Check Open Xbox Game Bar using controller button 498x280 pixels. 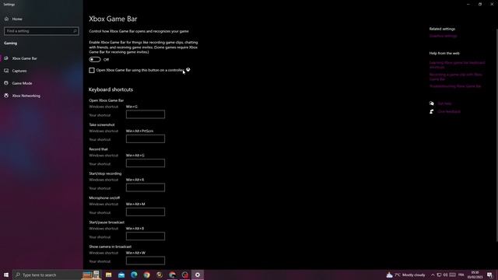(x=92, y=70)
